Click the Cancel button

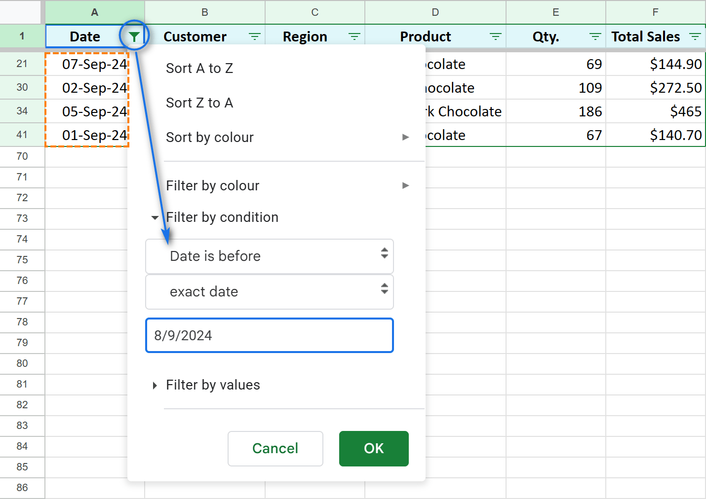tap(275, 449)
